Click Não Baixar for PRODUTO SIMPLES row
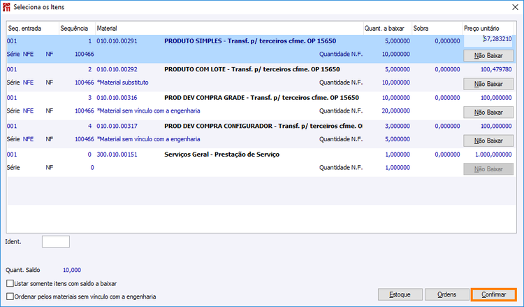 click(488, 56)
